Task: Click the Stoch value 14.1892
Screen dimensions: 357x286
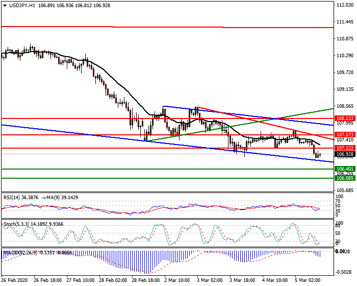Action: pos(39,224)
